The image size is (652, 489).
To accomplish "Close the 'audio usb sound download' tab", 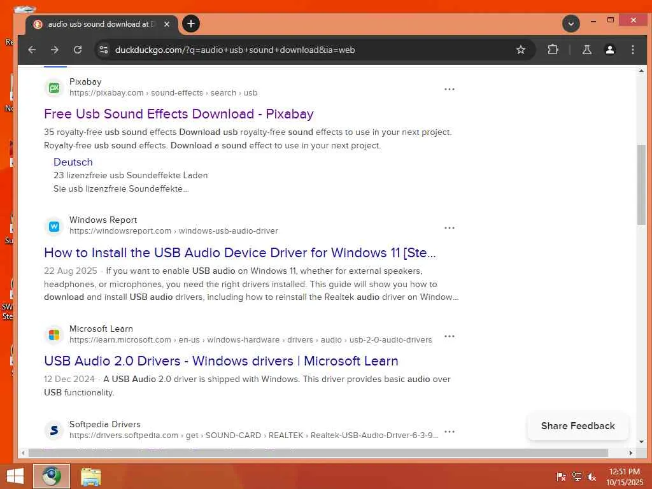I will coord(167,24).
